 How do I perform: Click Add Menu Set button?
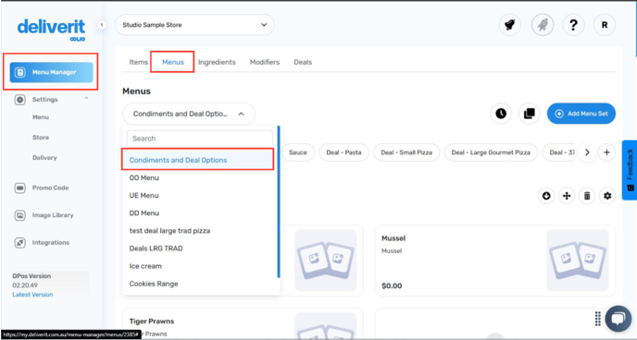click(x=581, y=114)
